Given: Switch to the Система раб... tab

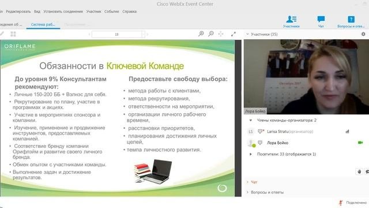Looking at the screenshot, I should 43,24.
